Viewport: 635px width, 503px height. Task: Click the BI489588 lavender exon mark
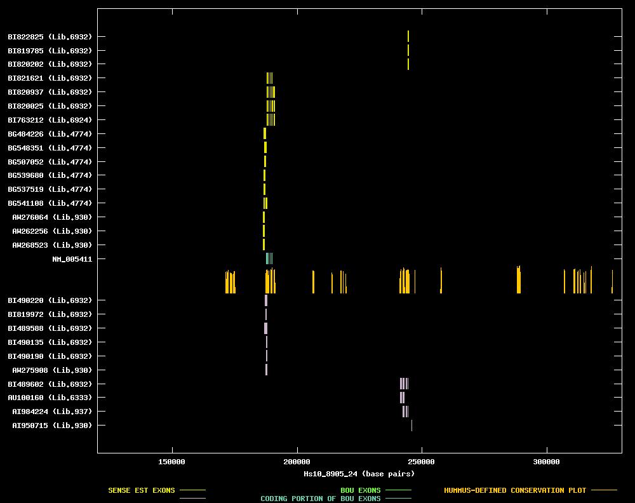point(265,328)
